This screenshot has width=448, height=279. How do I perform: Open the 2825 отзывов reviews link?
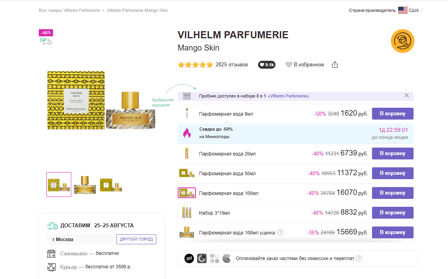(x=232, y=65)
